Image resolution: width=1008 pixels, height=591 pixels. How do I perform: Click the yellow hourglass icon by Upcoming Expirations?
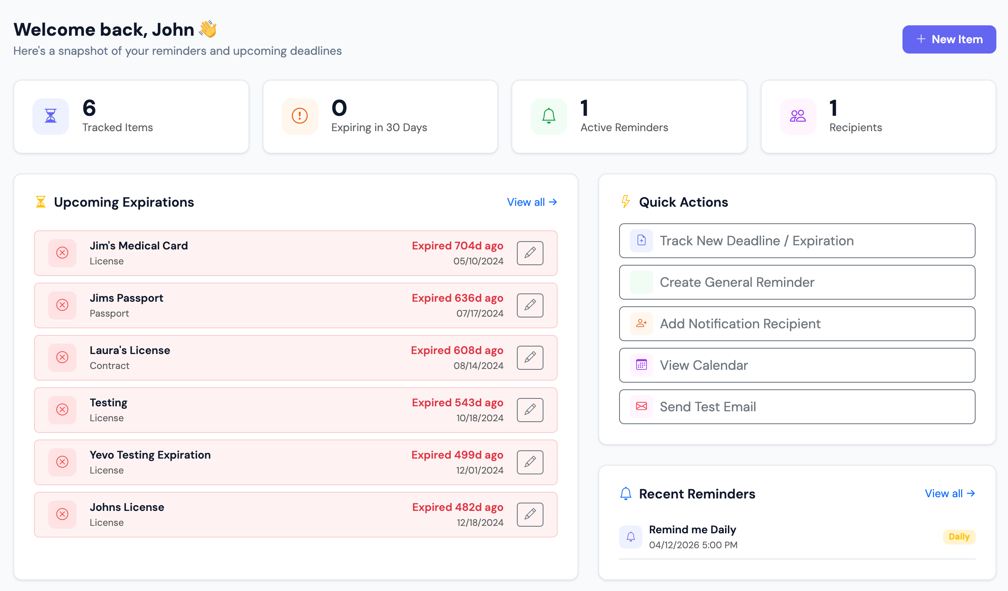click(x=41, y=202)
